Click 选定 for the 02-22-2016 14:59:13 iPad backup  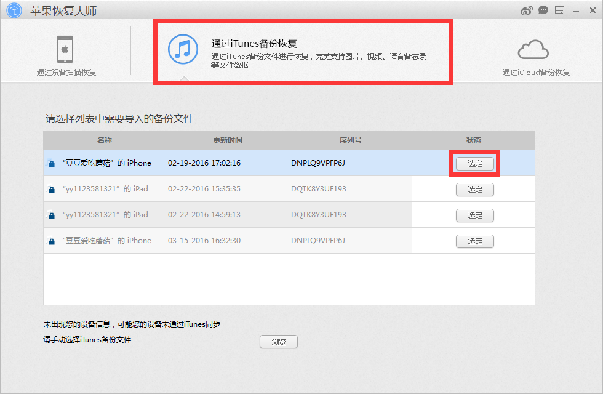click(474, 215)
